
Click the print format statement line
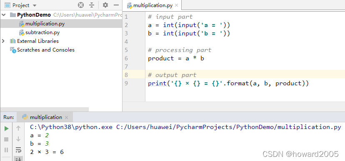(x=228, y=84)
